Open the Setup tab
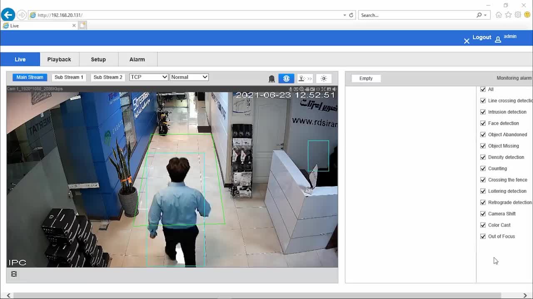 [x=98, y=59]
